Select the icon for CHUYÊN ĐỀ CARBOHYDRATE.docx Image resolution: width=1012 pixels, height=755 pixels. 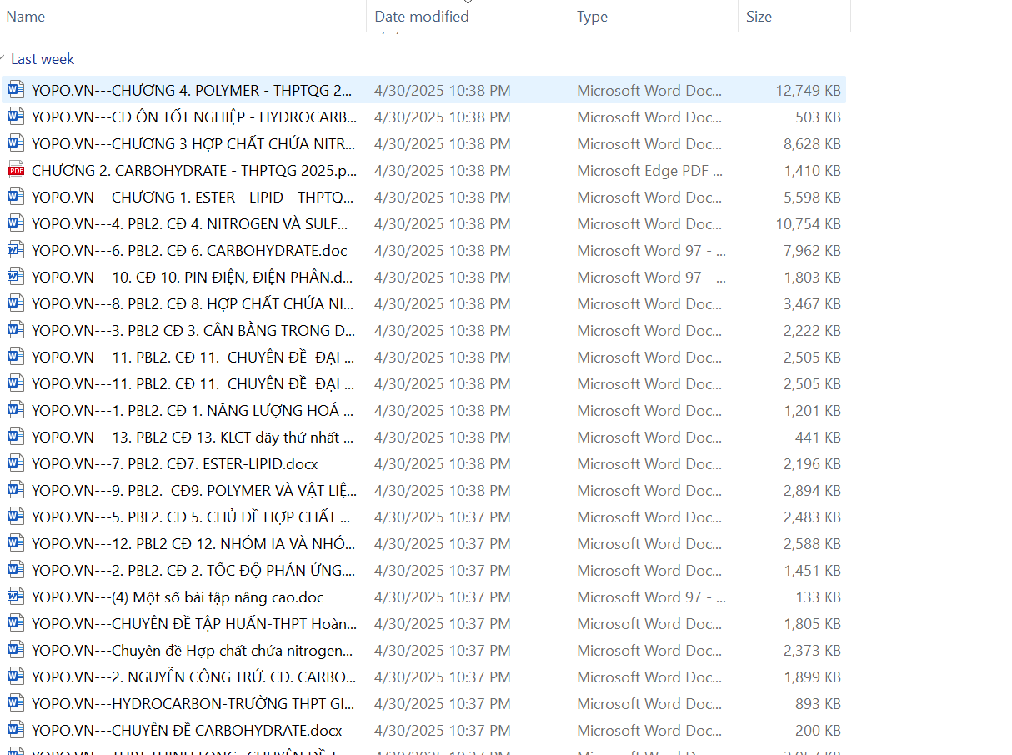pyautogui.click(x=16, y=730)
